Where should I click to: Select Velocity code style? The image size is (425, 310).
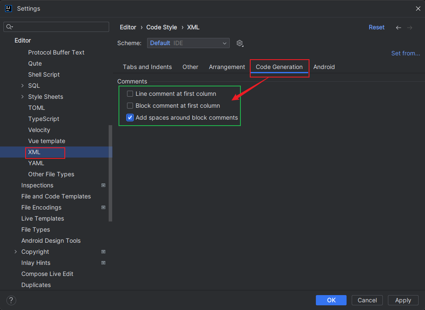39,130
